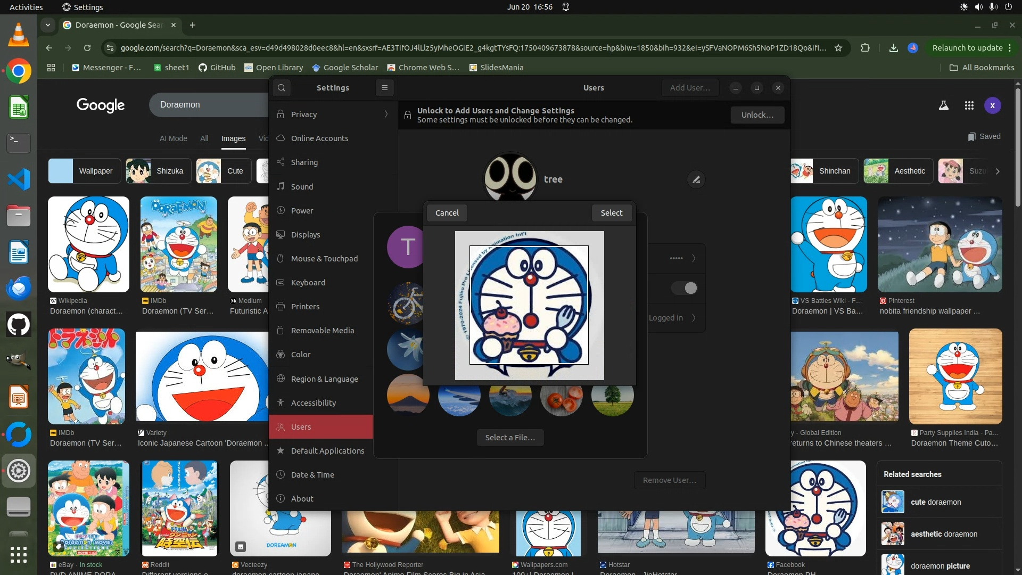The height and width of the screenshot is (575, 1022).
Task: Bookmark page with star icon
Action: [x=838, y=48]
